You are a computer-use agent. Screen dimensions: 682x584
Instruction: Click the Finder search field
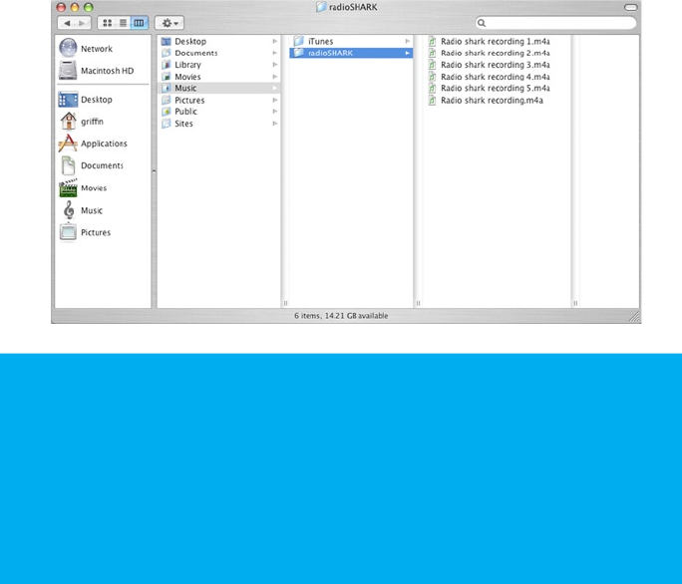pos(555,23)
